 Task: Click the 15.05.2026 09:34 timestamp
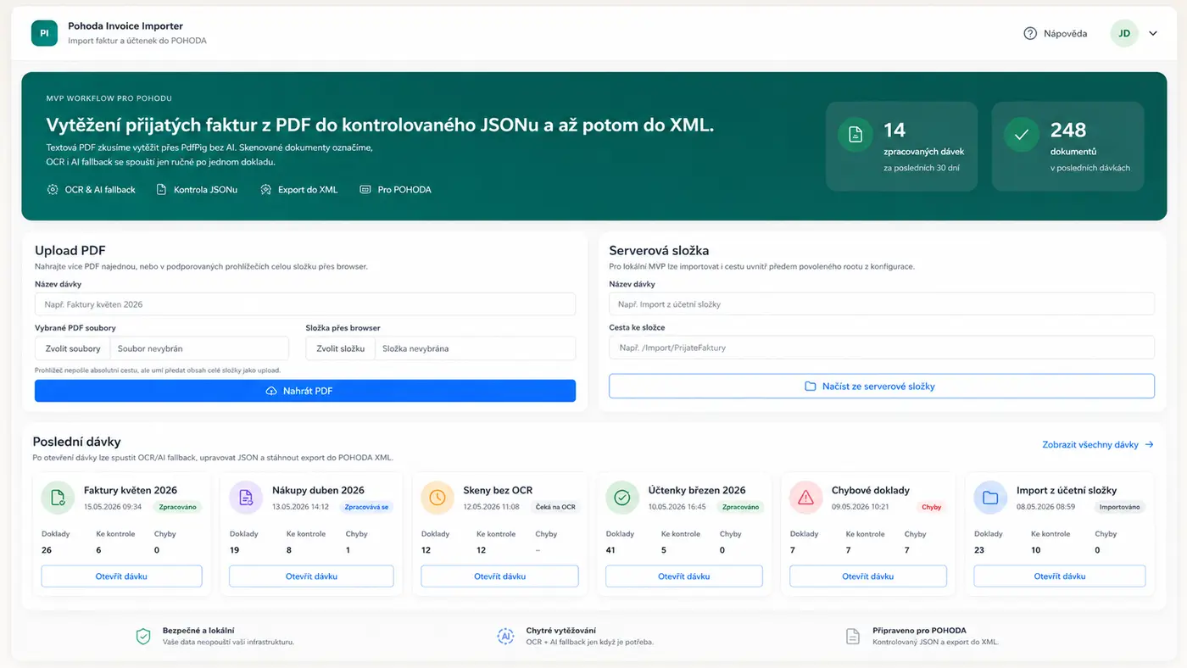[113, 507]
